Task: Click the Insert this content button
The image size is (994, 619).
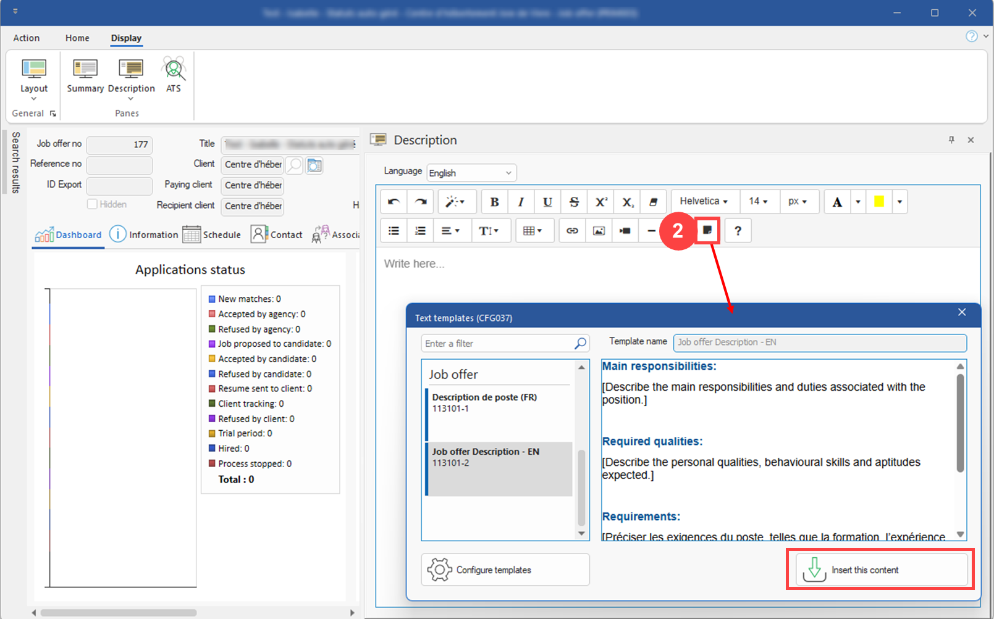Action: point(880,570)
